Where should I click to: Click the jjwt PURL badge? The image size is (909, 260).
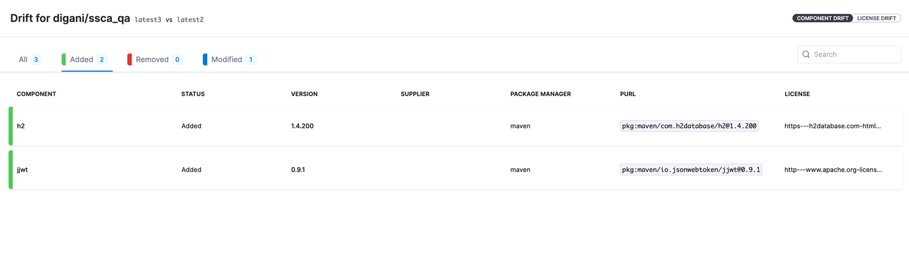click(x=691, y=170)
